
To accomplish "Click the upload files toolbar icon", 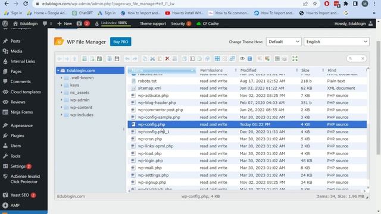I will point(99,59).
